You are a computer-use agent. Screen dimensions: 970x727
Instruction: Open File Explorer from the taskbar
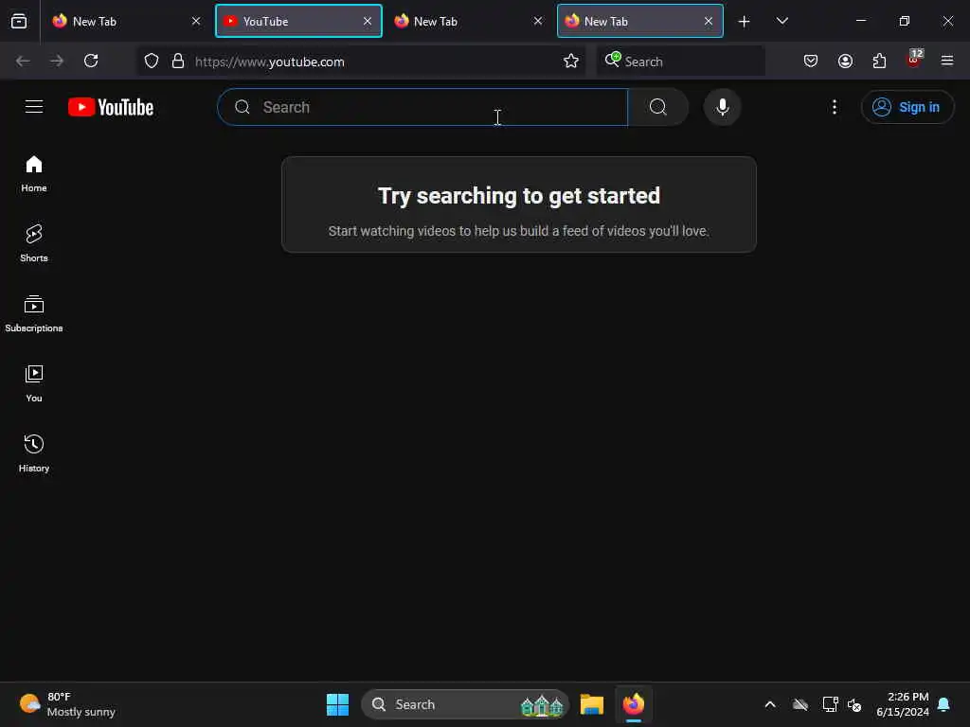(x=591, y=704)
